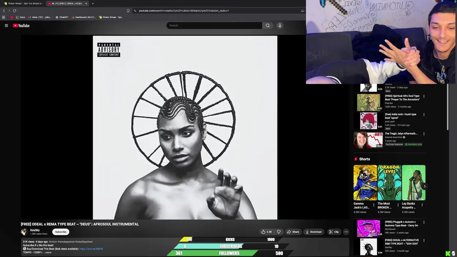Click the Fred Irie channel name
457x257 pixels.
tap(388, 103)
